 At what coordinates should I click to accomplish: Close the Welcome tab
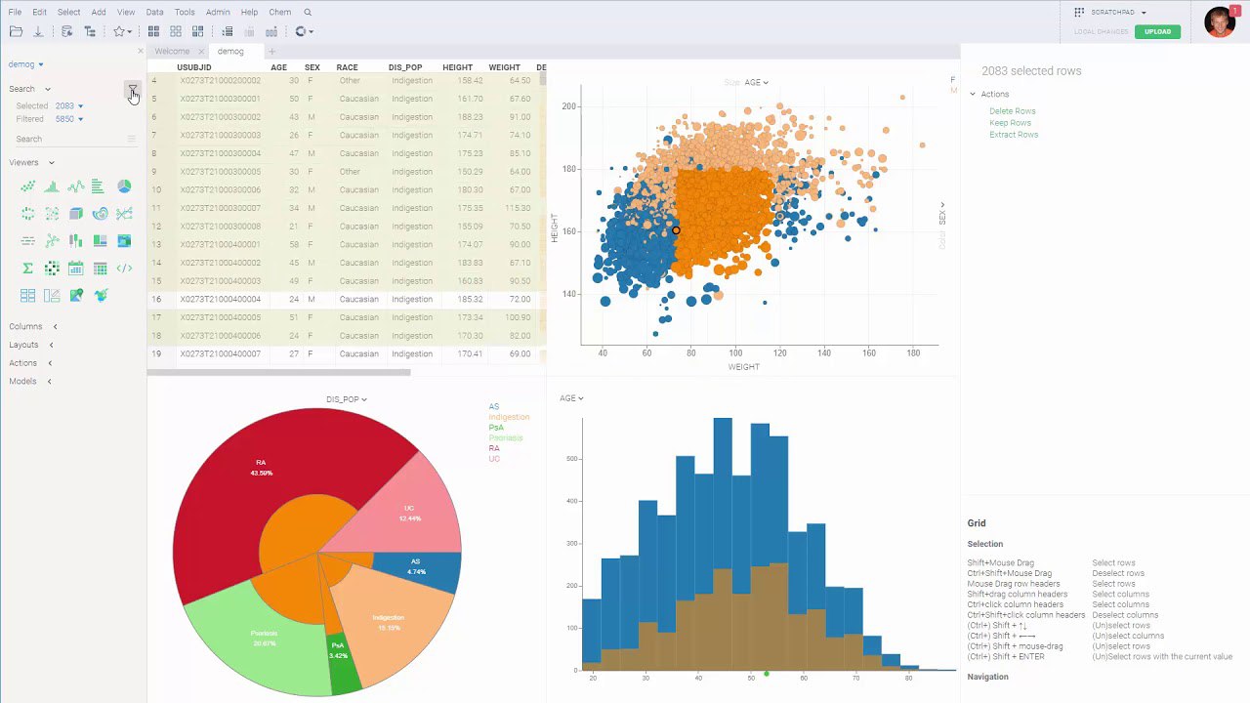point(201,51)
